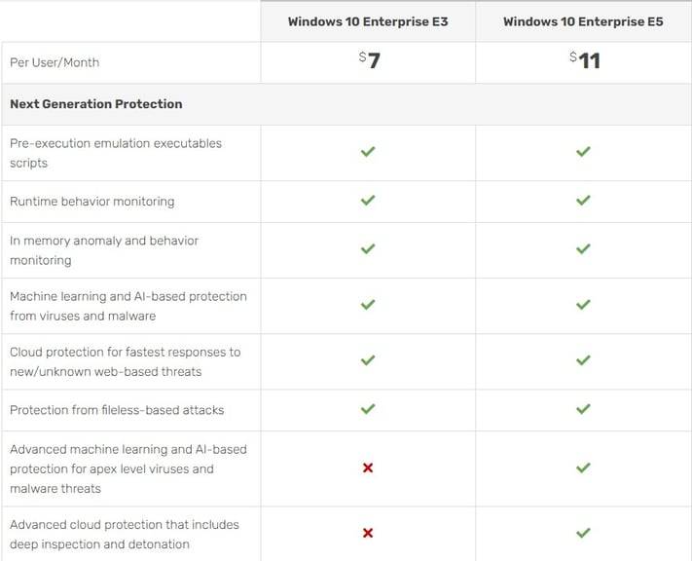This screenshot has width=692, height=561.
Task: Click E3 checkmark for Pre-execution emulation row
Action: click(x=368, y=152)
